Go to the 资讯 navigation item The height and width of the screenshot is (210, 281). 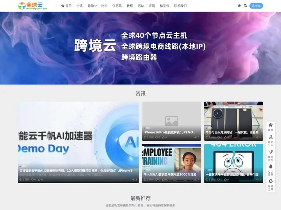pos(80,6)
